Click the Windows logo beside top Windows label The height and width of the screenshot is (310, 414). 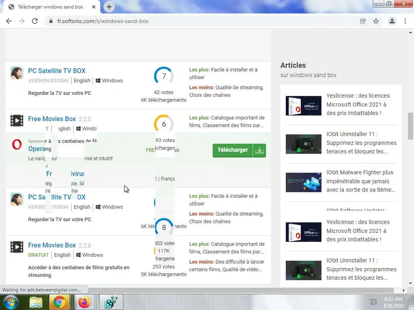[x=98, y=80]
